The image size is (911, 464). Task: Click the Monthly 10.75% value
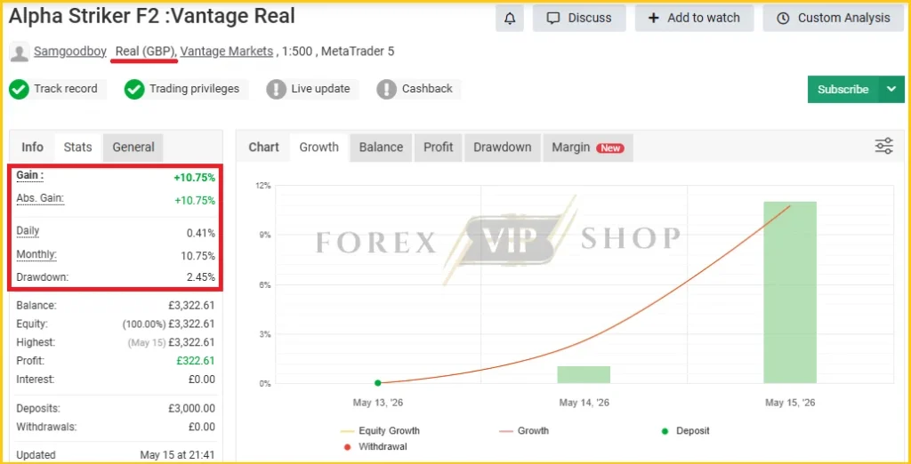198,256
